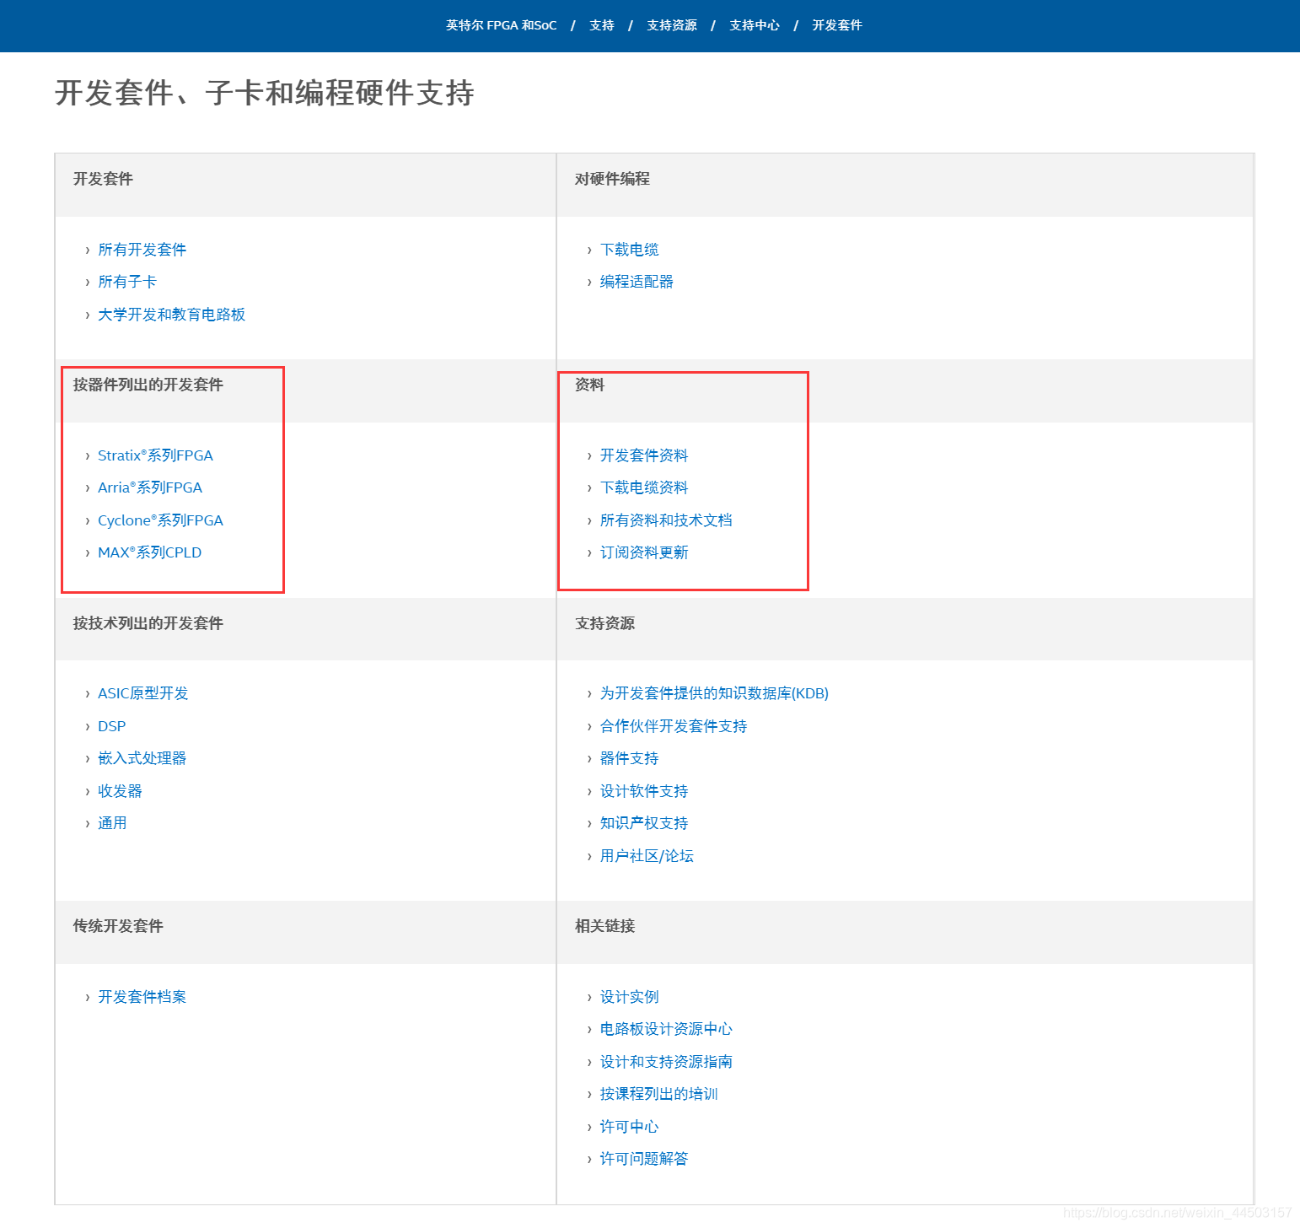Select Cyclone®系列FPGA

point(159,520)
